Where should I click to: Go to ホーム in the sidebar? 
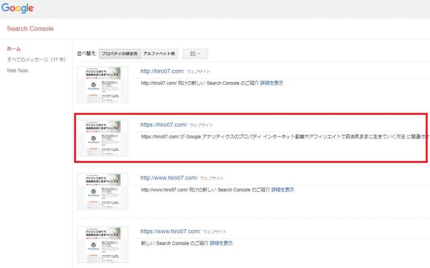point(14,49)
